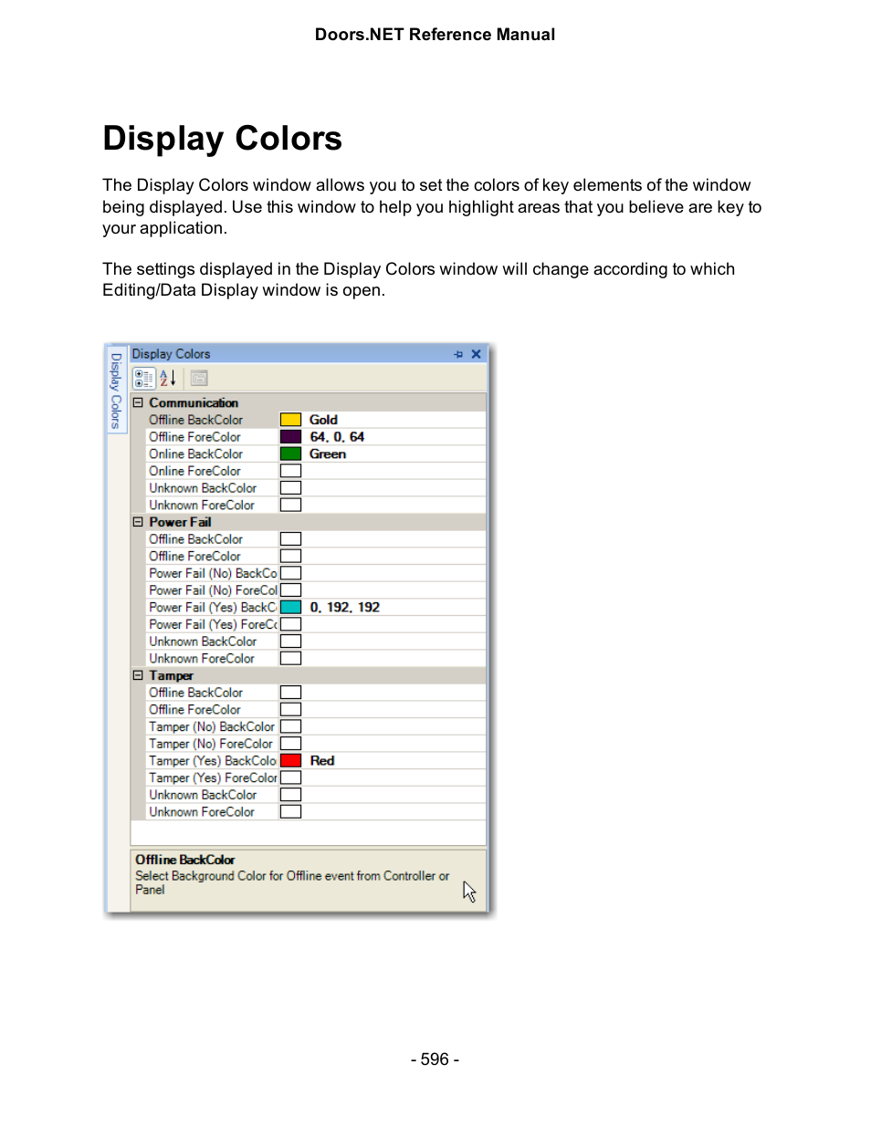Select Offline ForeColor under Power Fail
This screenshot has width=871, height=1127.
click(x=211, y=556)
